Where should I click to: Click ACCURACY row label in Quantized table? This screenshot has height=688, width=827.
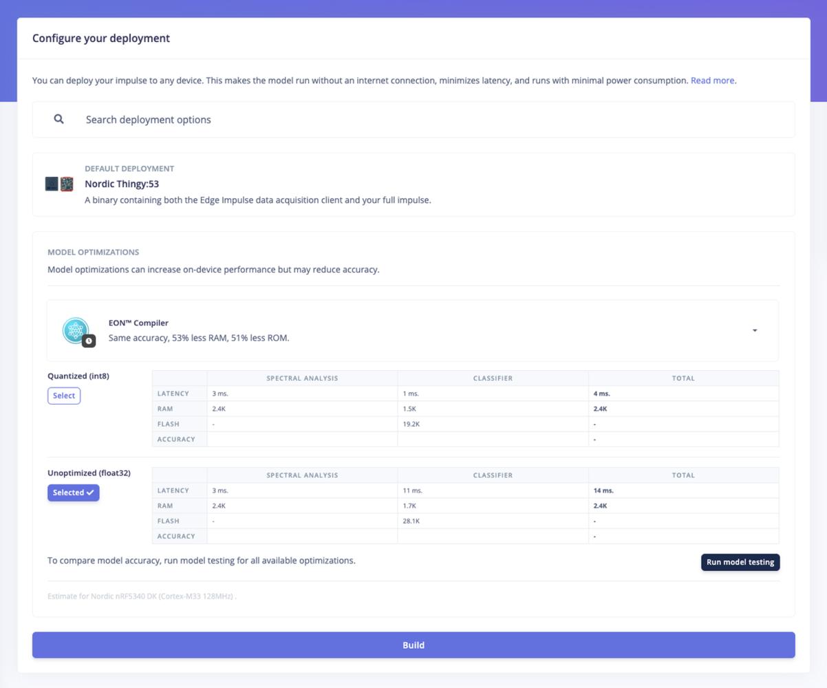[x=176, y=439]
